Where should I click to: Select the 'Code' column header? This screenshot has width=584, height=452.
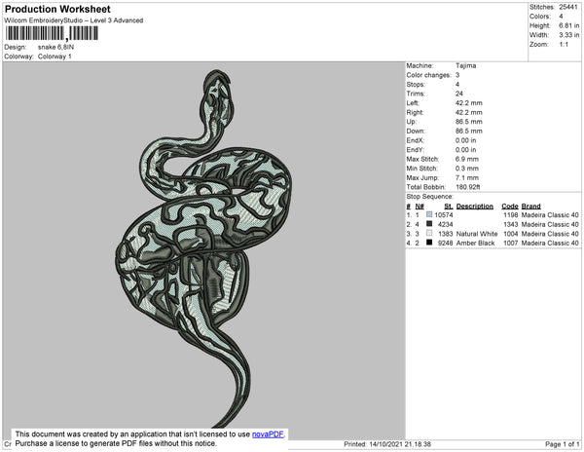(510, 207)
